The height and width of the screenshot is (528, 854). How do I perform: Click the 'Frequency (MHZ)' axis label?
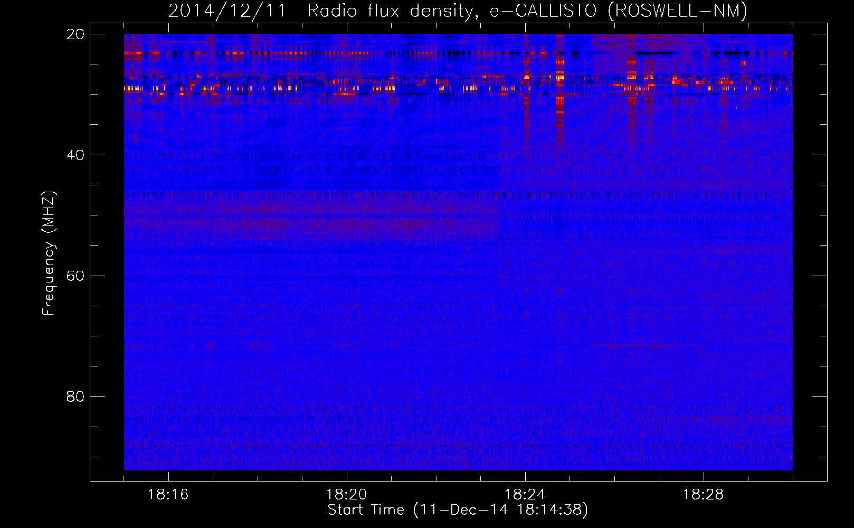(x=49, y=253)
